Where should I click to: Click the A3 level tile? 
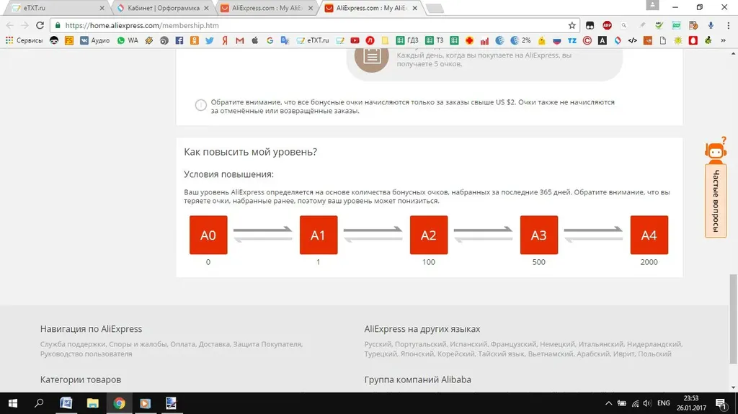(538, 235)
